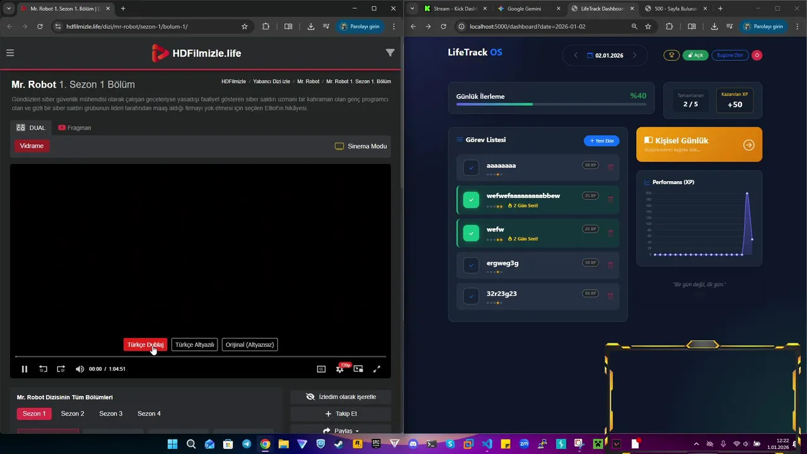Delete the 32r23g23 task

coord(610,296)
